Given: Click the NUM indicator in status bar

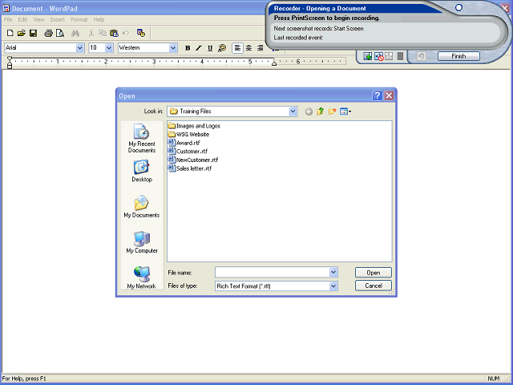Looking at the screenshot, I should 494,379.
